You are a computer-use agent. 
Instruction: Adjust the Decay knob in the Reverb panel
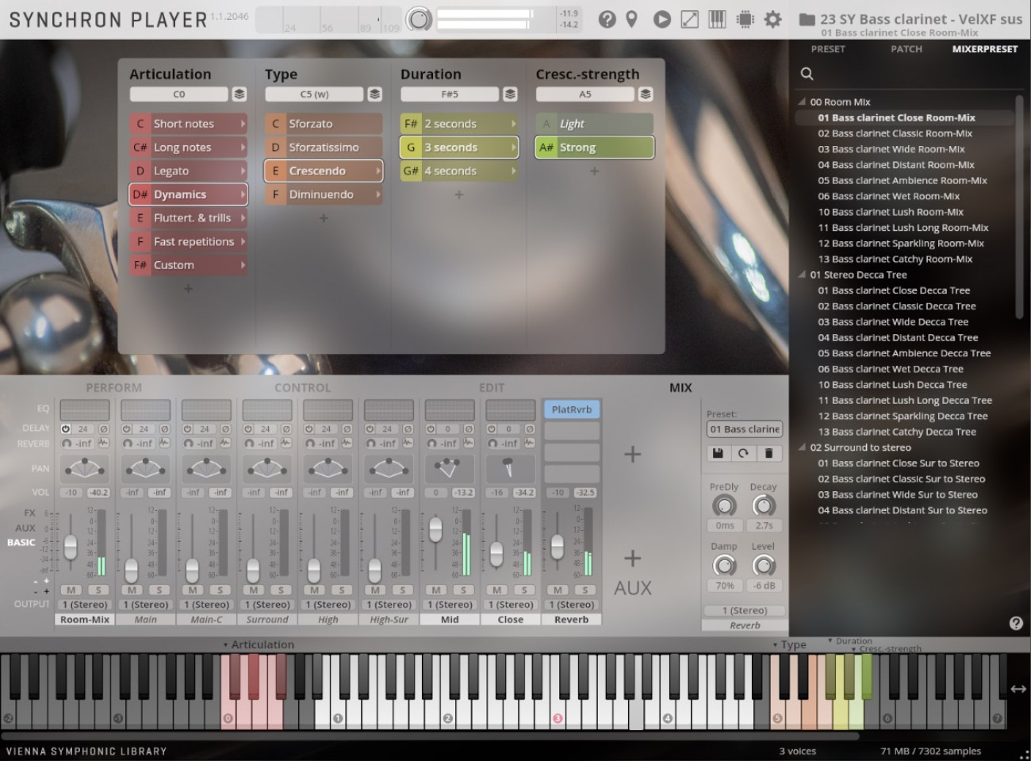[763, 504]
